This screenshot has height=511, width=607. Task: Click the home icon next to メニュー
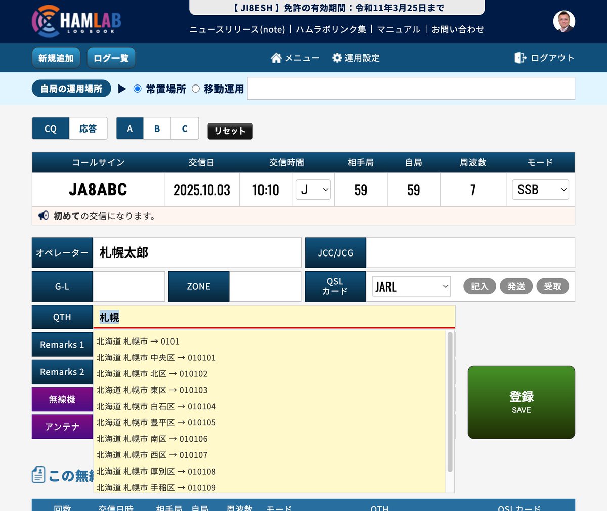[x=276, y=58]
